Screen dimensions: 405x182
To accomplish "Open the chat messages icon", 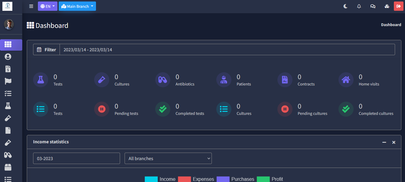I will point(373,6).
